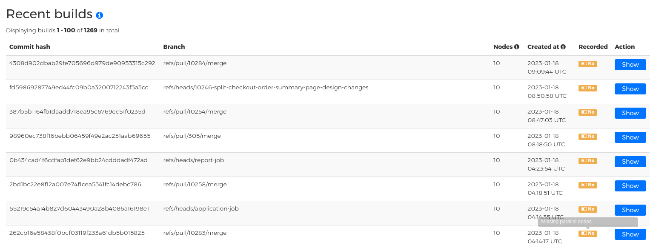Viewport: 653px width, 248px height.
Task: Click info icon beside Created at column header
Action: (563, 47)
